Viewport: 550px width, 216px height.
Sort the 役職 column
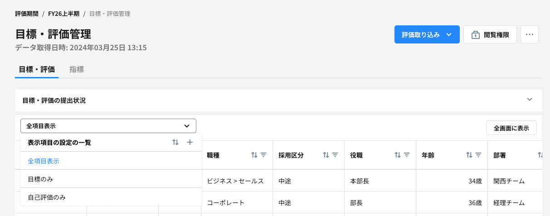(x=398, y=155)
